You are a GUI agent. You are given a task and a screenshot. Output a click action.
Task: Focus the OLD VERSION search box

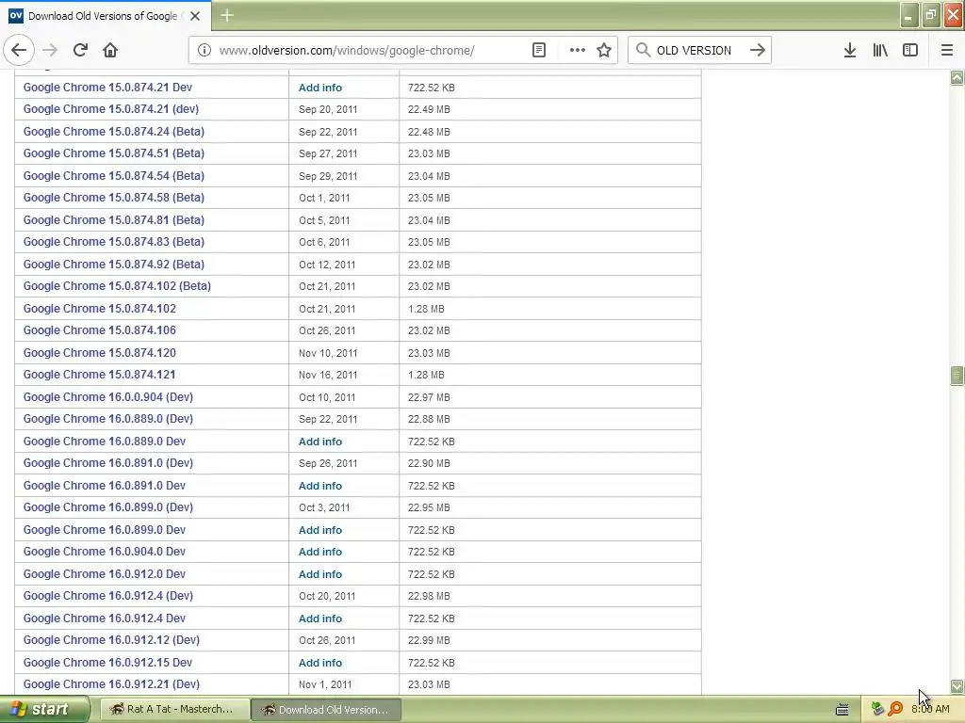(x=698, y=50)
